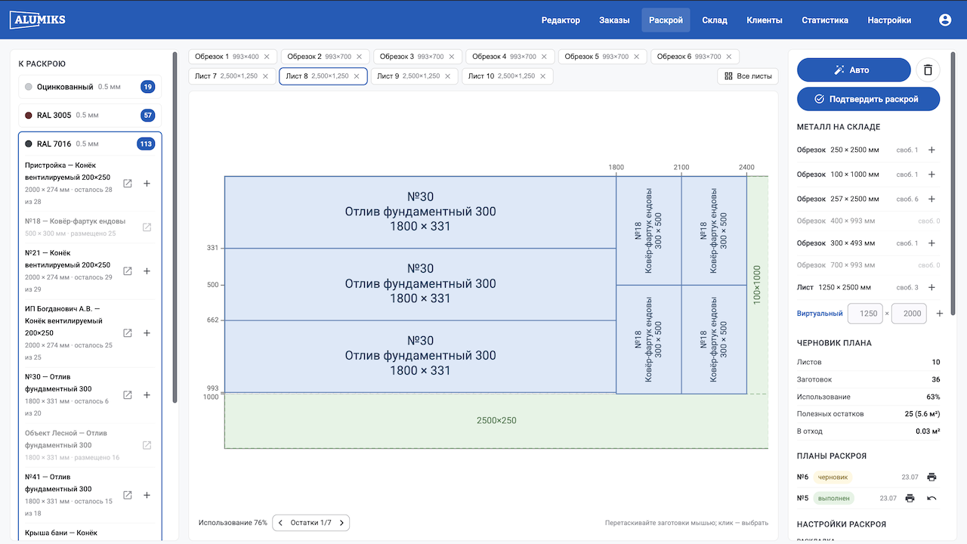Select the green 2500×250 remnant area
967x544 pixels.
coord(496,421)
